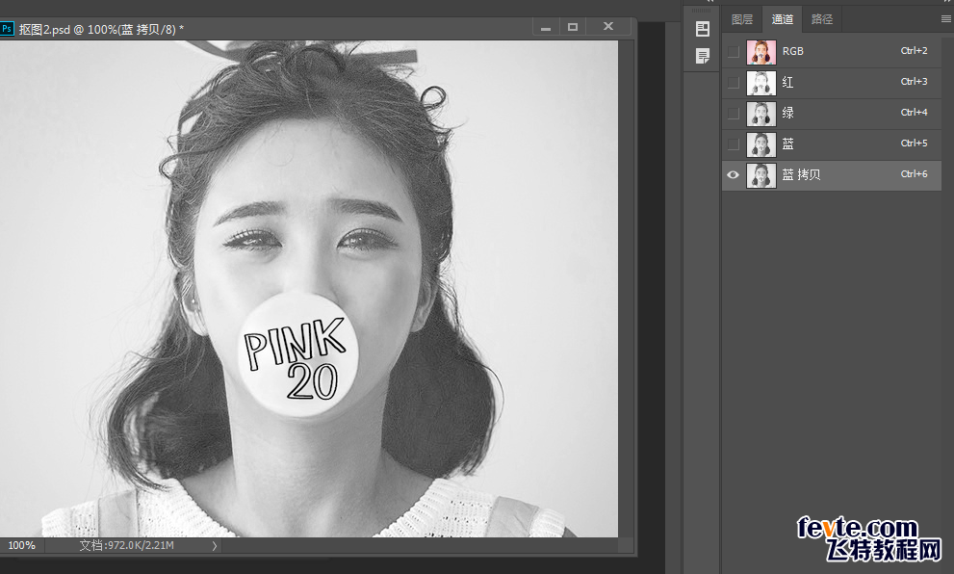The image size is (954, 574).
Task: Click the 红 channel thumbnail
Action: (761, 83)
